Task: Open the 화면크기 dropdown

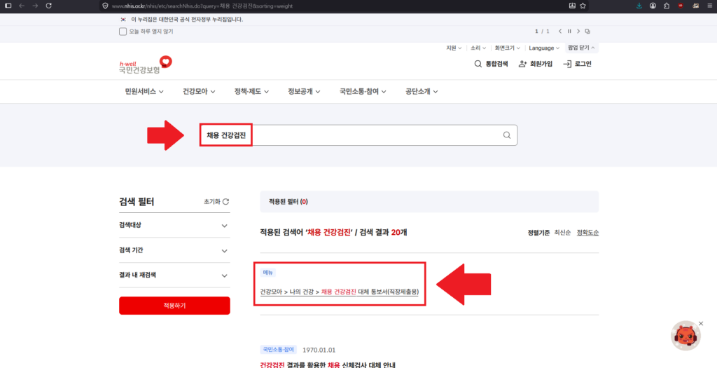Action: point(508,48)
